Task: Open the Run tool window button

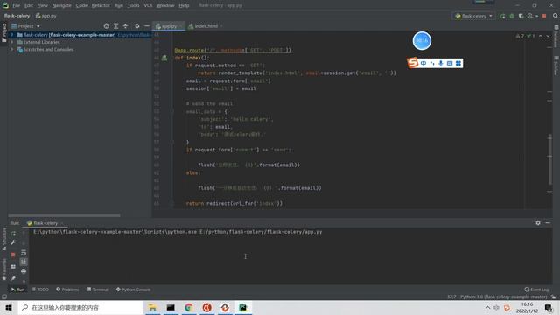Action: (x=17, y=290)
